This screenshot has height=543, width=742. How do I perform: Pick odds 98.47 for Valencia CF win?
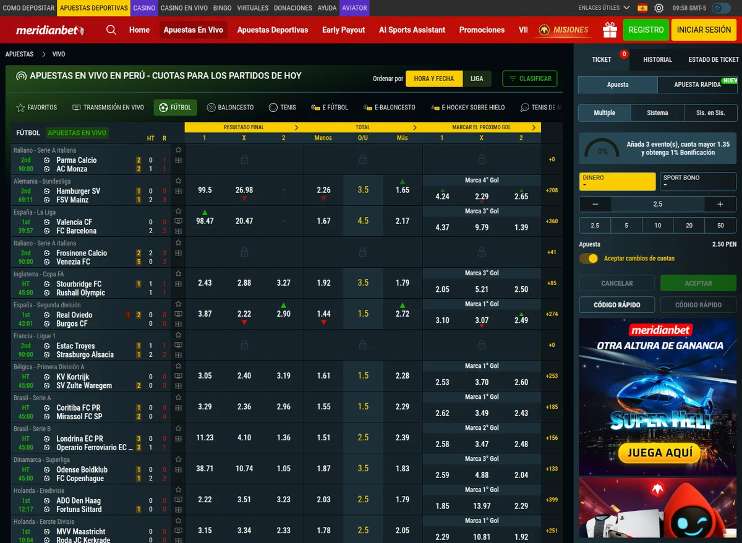point(205,221)
